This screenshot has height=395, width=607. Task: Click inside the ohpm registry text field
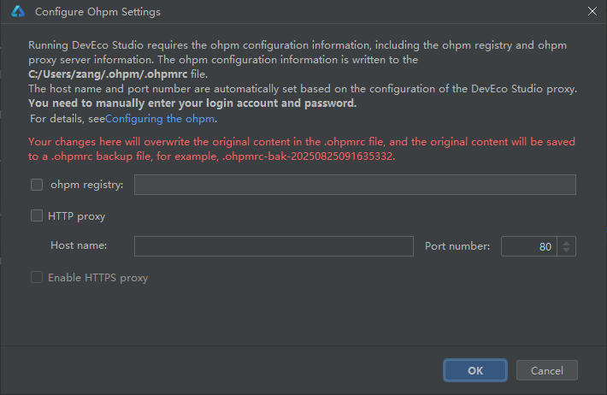(354, 185)
